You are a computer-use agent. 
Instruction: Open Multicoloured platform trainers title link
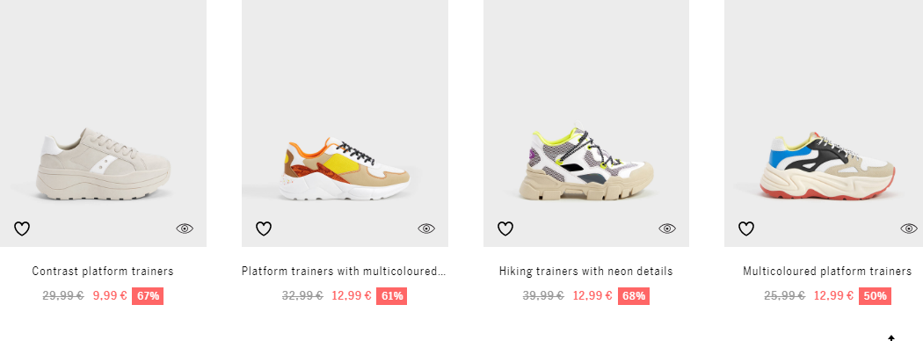(x=827, y=271)
